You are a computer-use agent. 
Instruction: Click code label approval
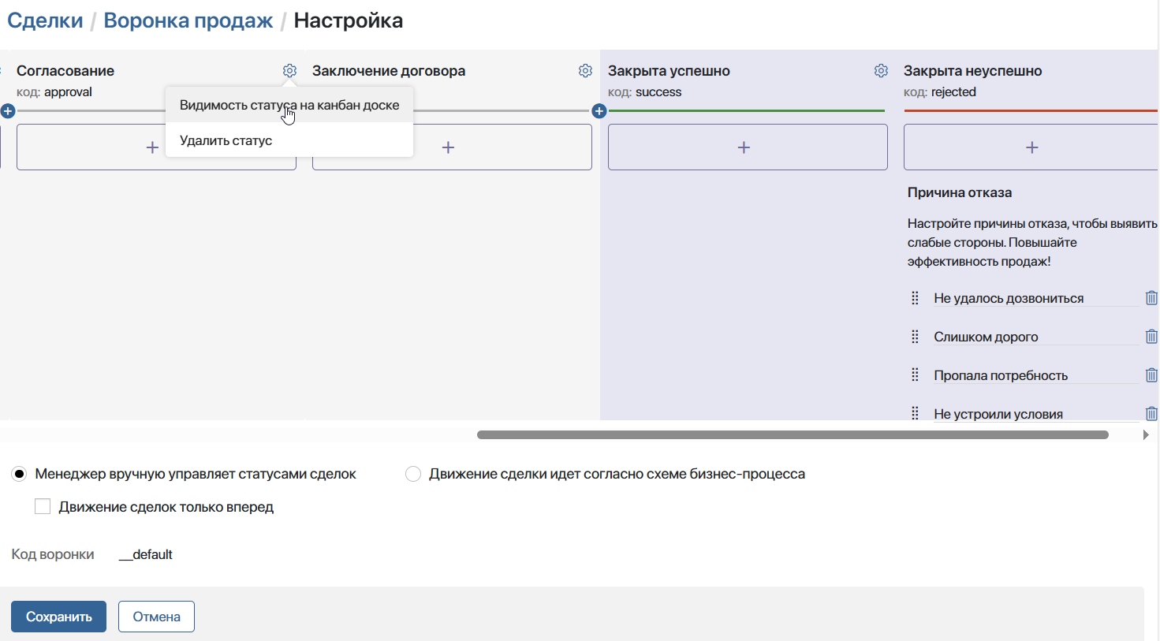pyautogui.click(x=68, y=92)
